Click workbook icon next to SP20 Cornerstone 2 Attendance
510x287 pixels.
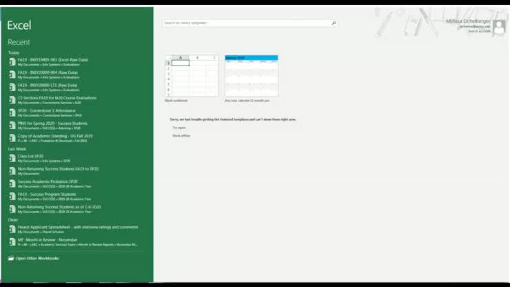12,112
